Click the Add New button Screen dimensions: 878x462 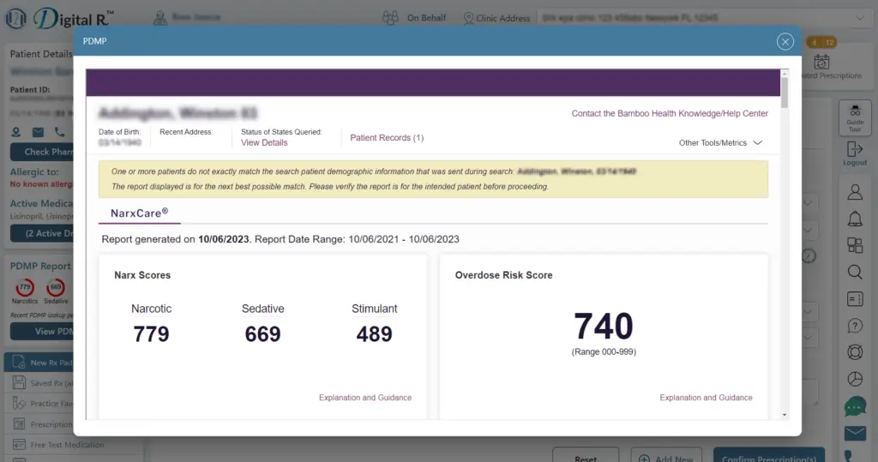665,455
